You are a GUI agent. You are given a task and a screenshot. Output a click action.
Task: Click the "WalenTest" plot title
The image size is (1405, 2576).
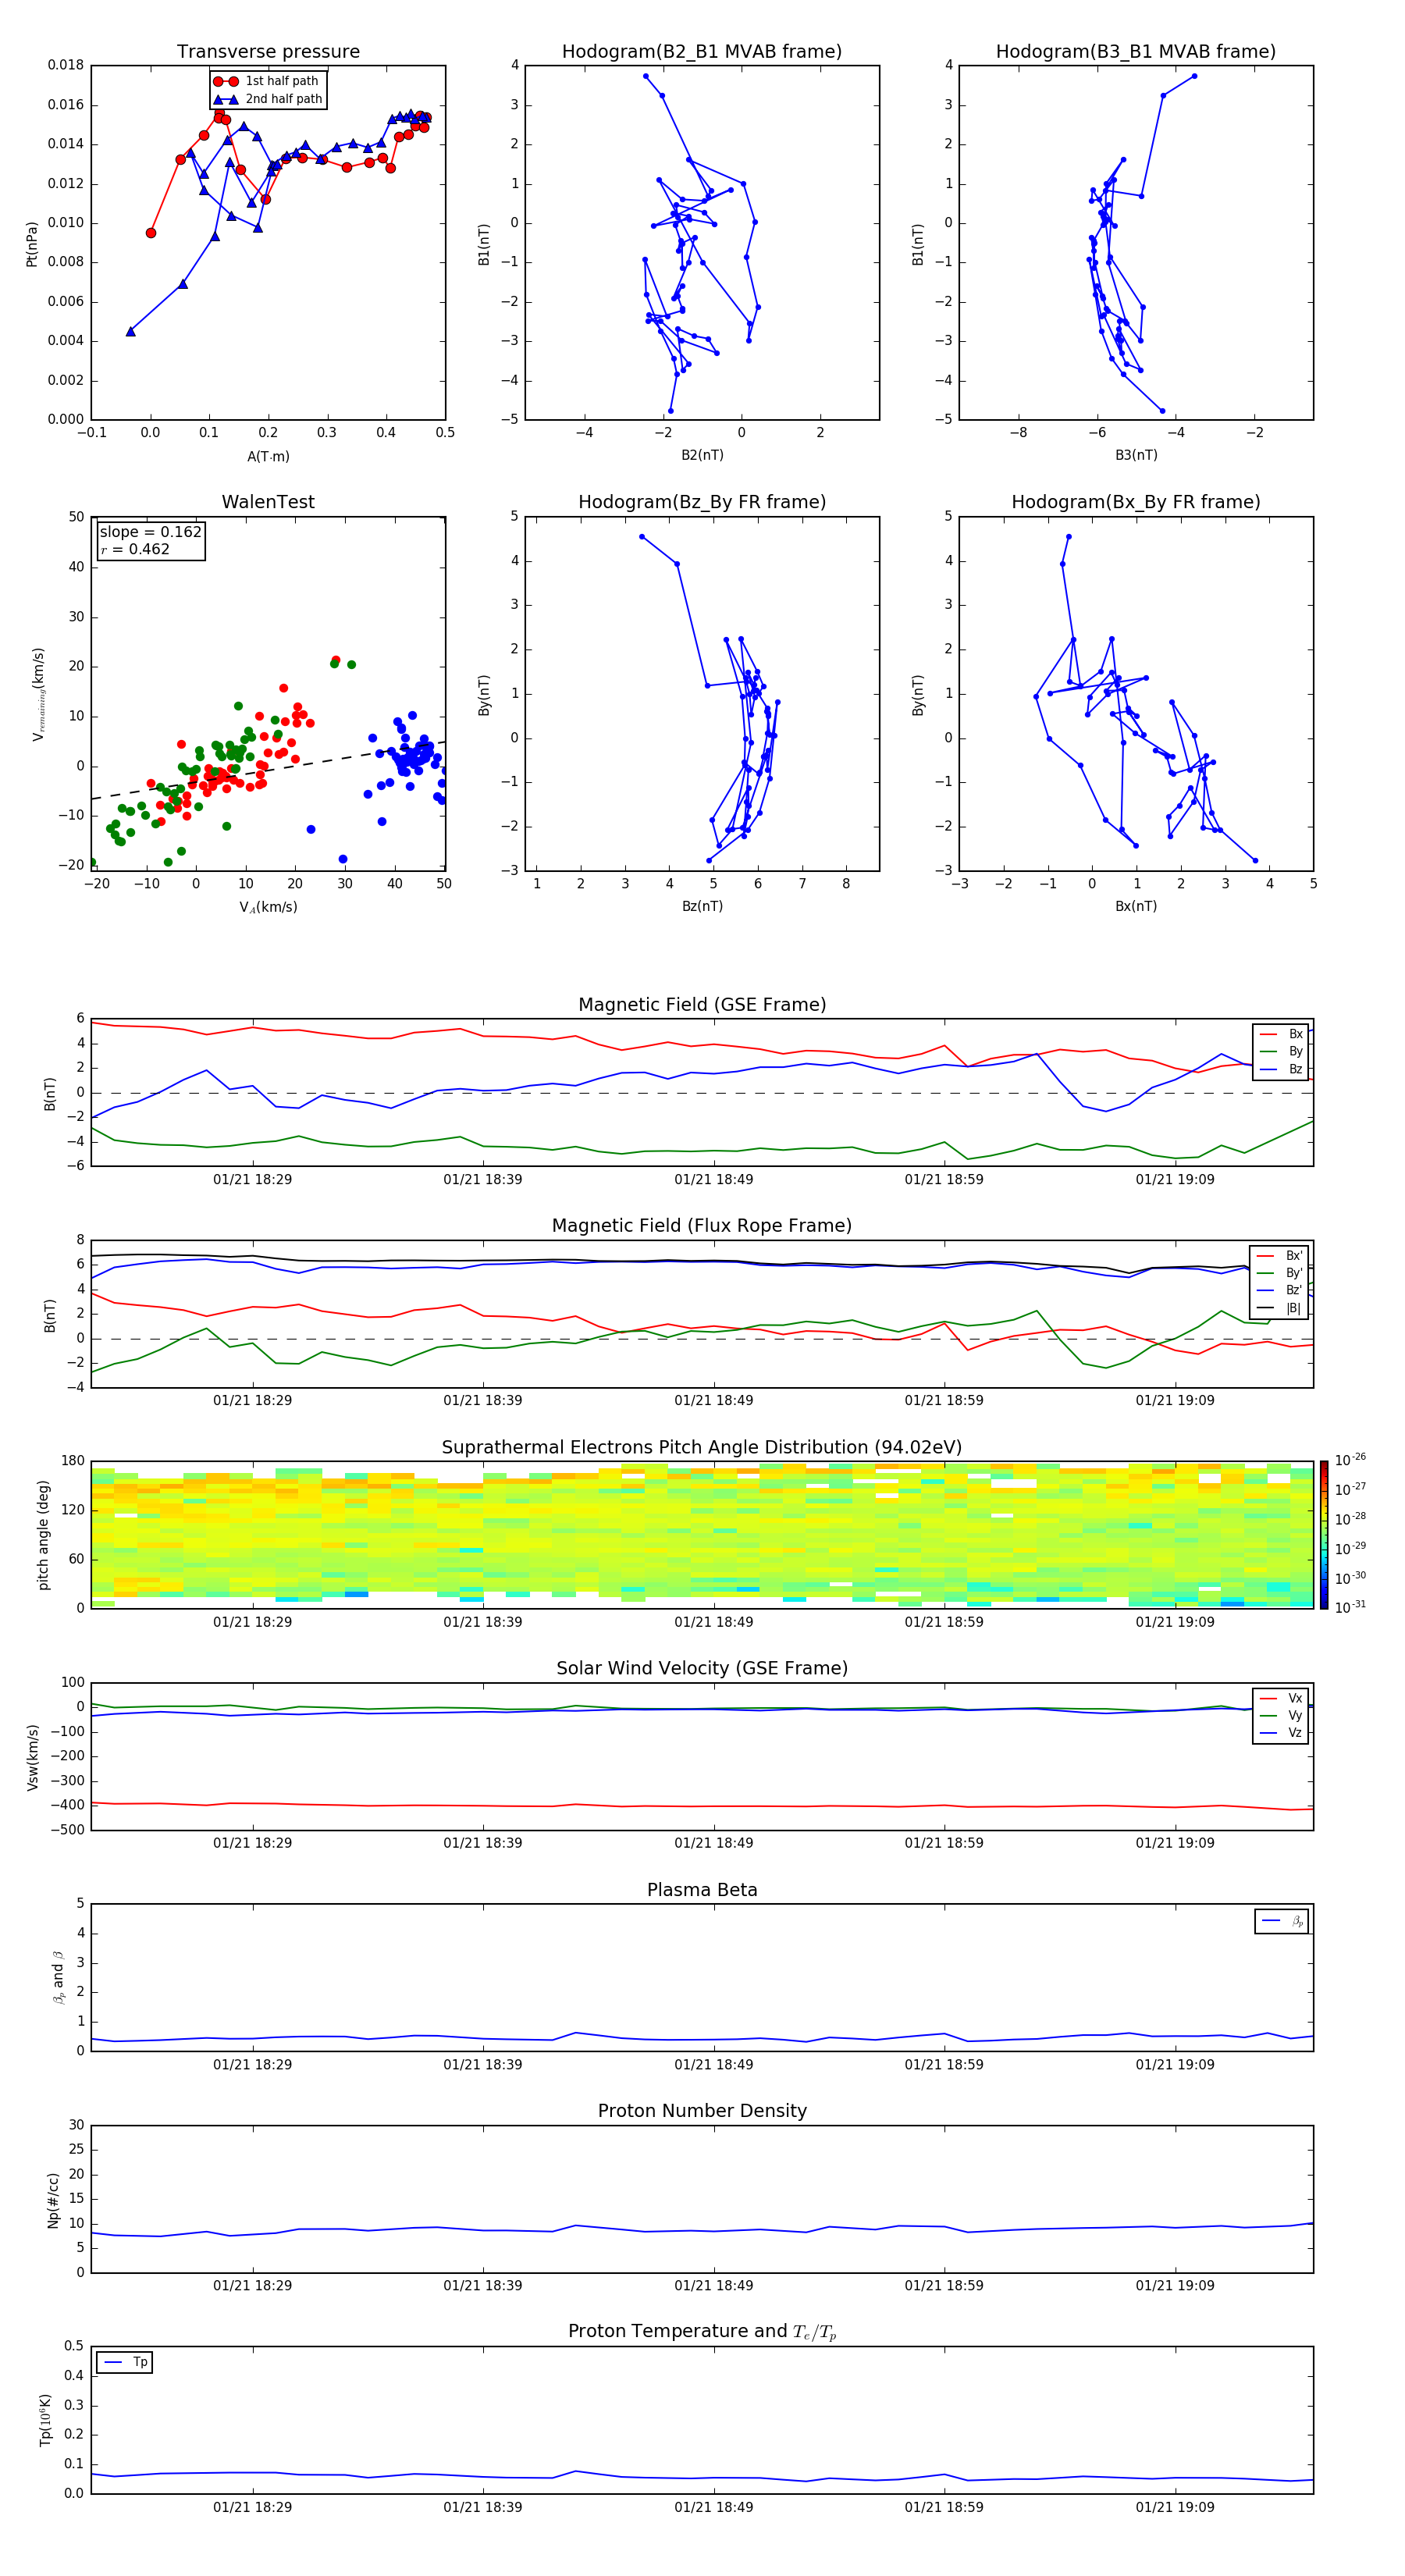[x=268, y=502]
